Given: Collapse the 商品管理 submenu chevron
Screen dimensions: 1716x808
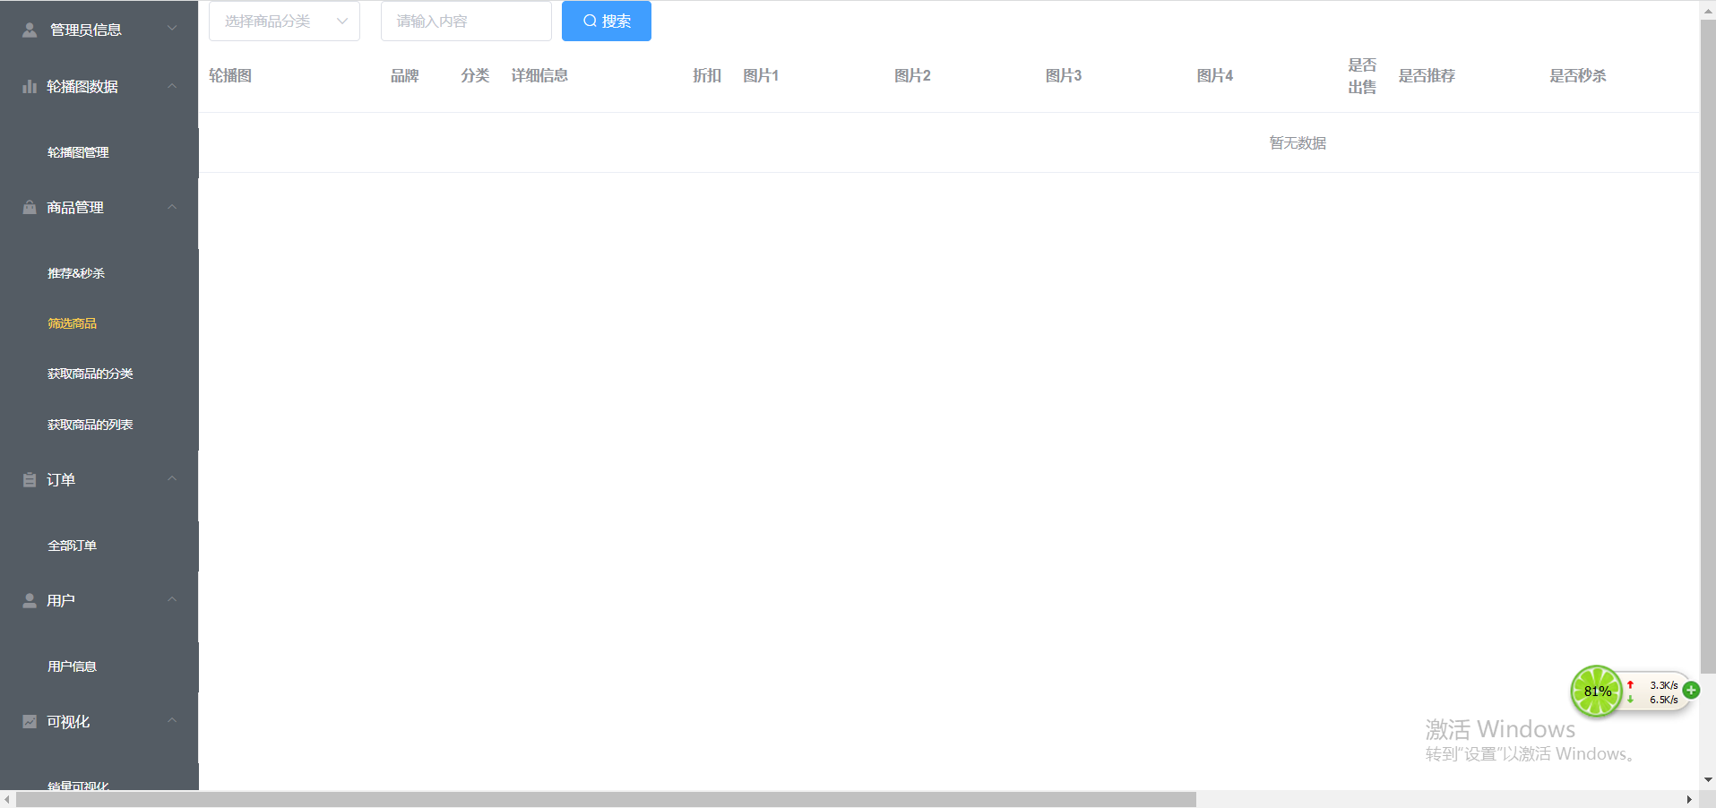Looking at the screenshot, I should (172, 207).
